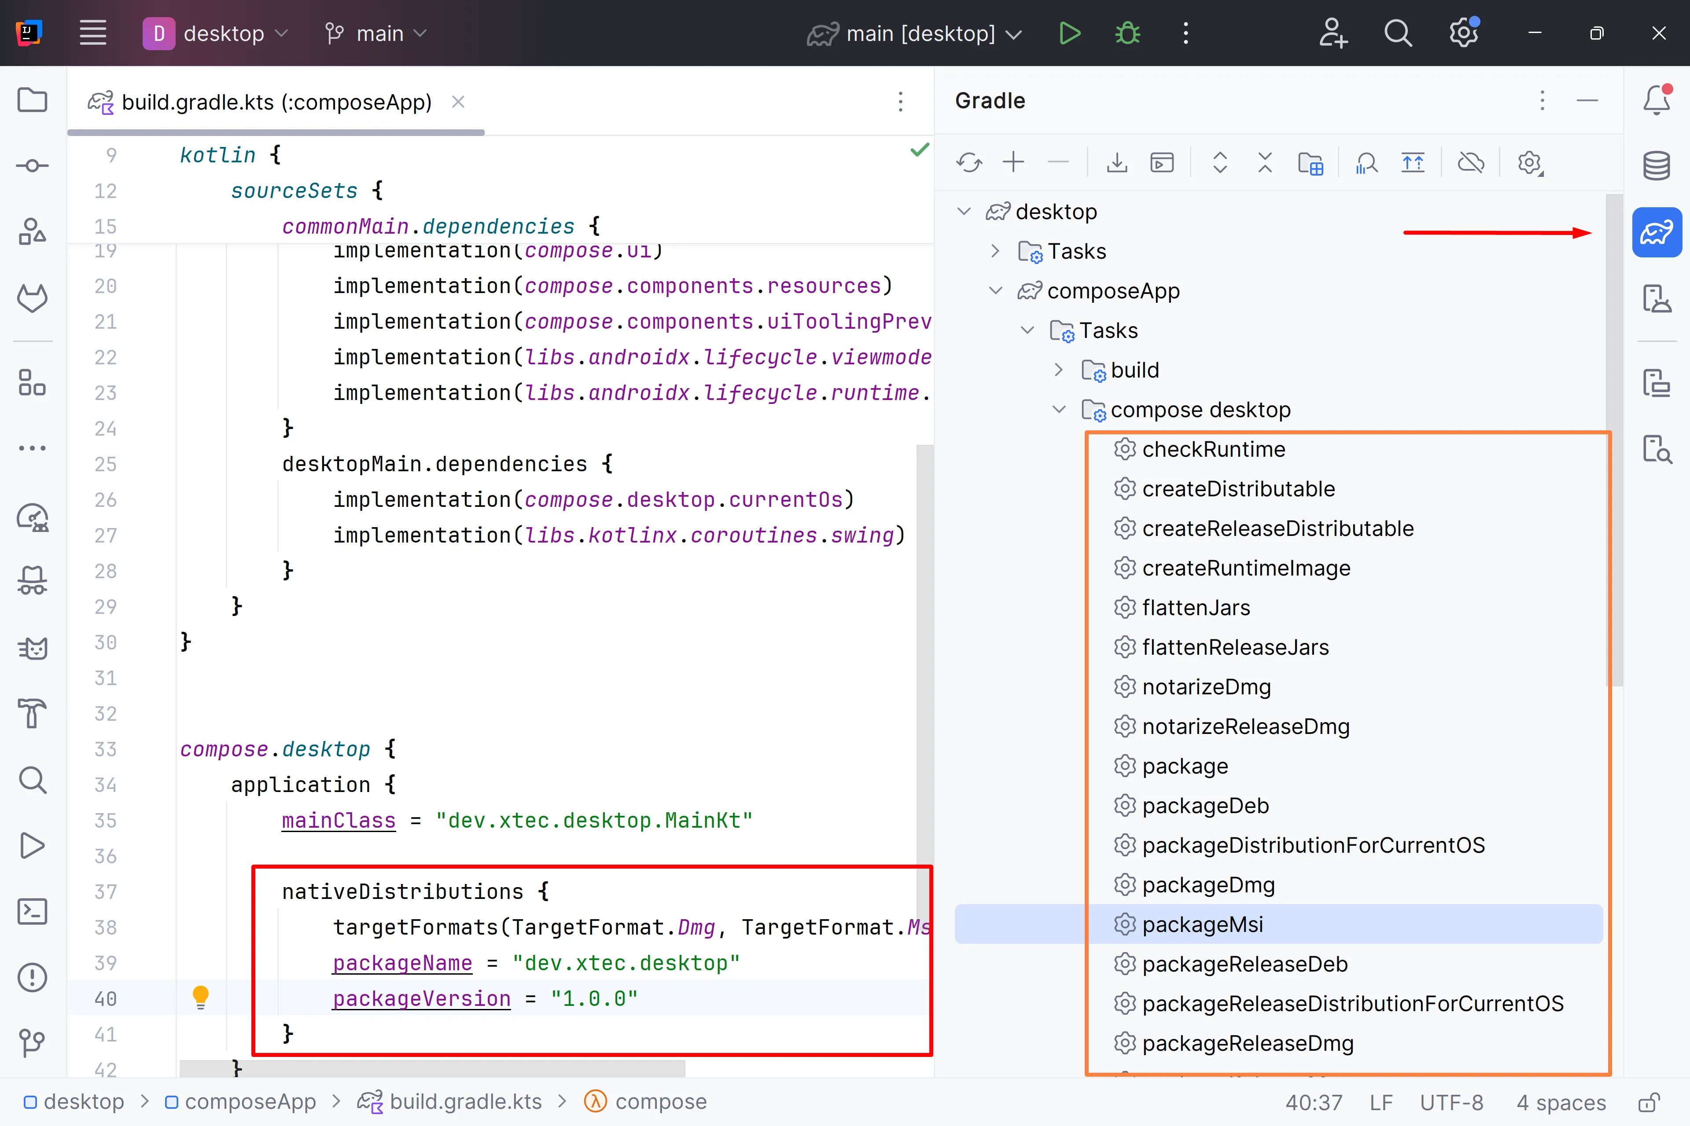
Task: Open Gradle build tool settings gear
Action: [x=1530, y=163]
